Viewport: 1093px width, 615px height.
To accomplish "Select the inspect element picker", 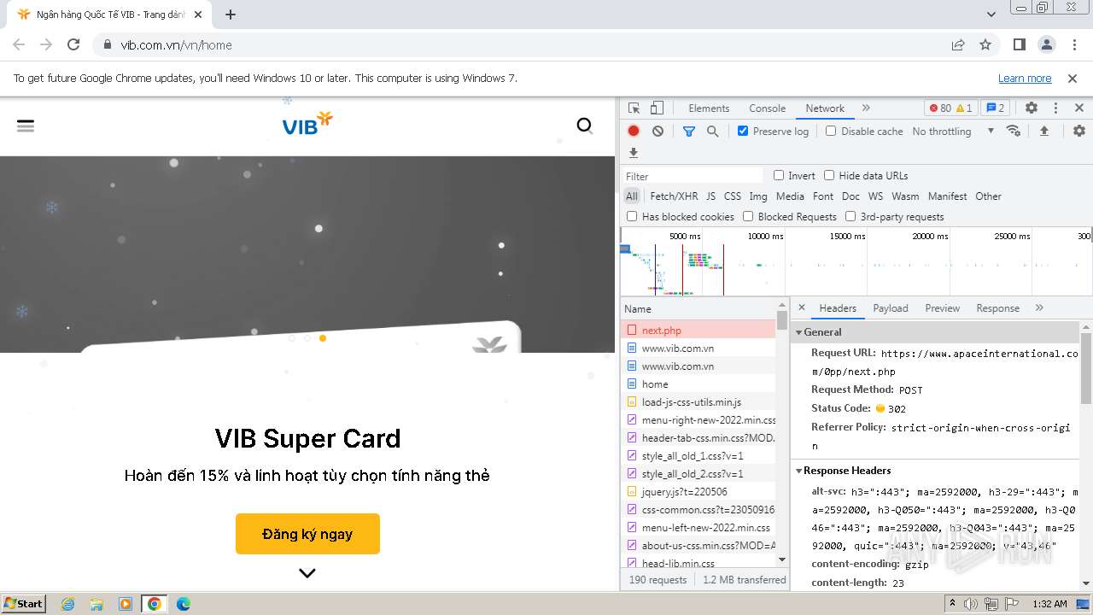I will click(x=634, y=108).
